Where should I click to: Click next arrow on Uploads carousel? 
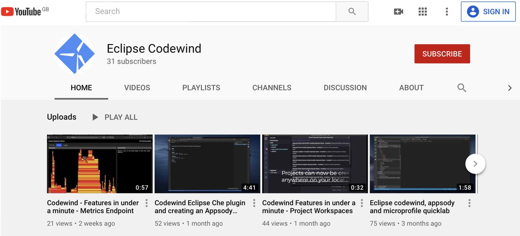475,164
